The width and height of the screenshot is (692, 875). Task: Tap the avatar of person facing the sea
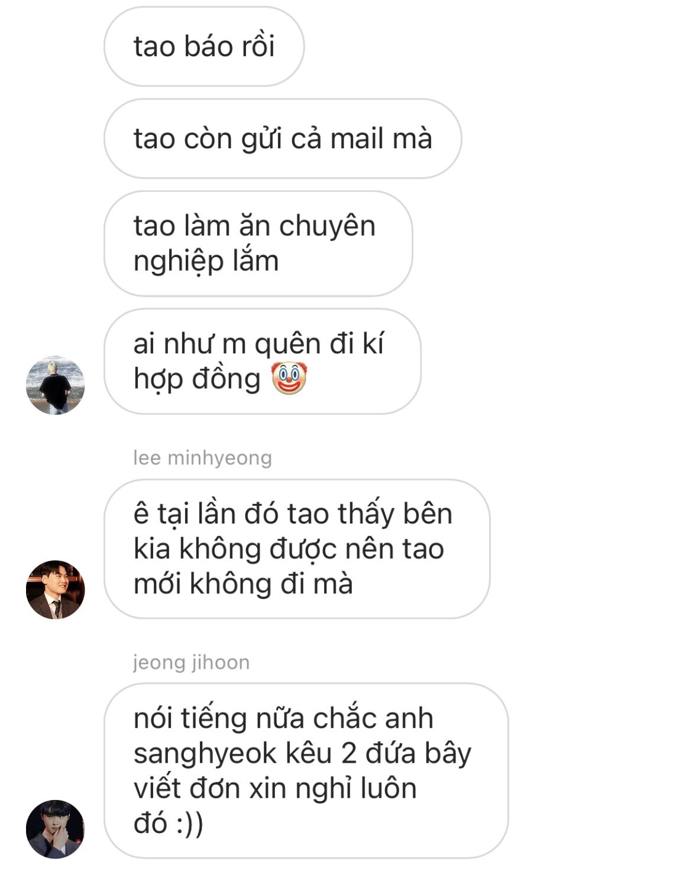click(x=56, y=385)
